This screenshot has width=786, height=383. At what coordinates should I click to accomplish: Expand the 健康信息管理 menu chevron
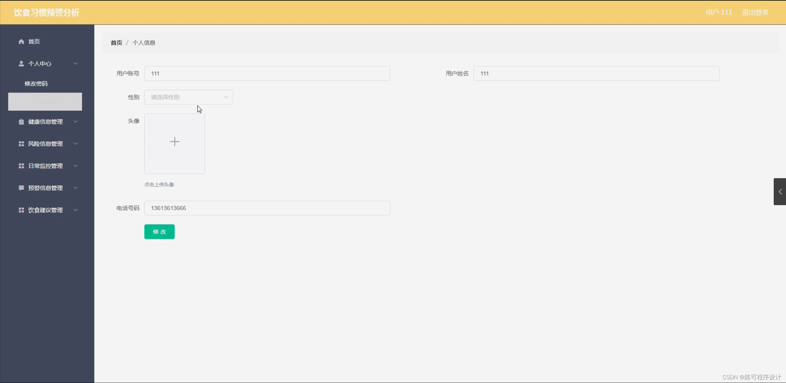(75, 121)
